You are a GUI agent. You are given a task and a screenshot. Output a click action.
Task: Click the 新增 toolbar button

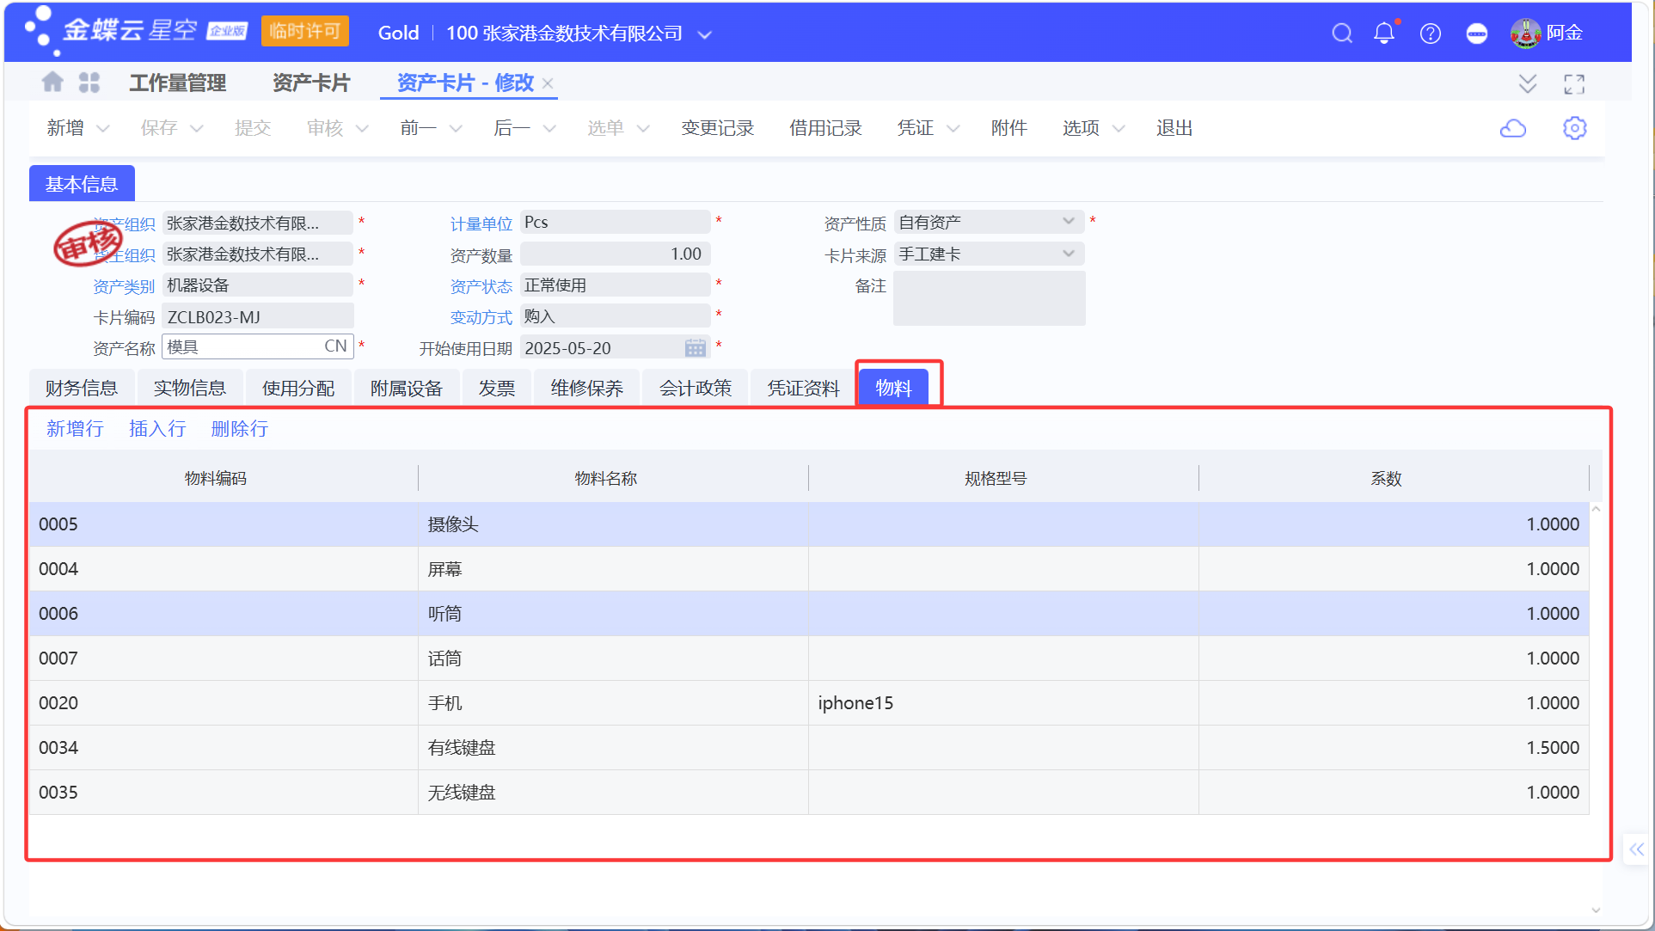65,128
